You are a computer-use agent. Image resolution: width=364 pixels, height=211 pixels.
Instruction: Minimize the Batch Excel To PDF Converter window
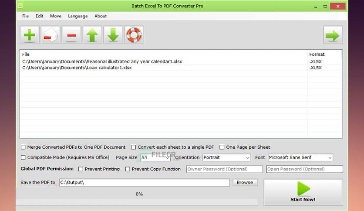tap(316, 6)
